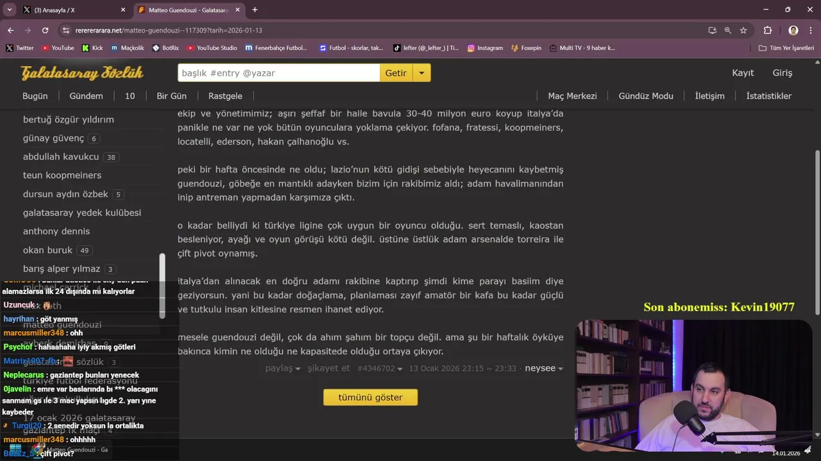
Task: Open the Maçkolik bookmark
Action: [127, 48]
